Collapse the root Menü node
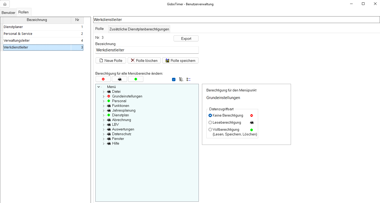 (98, 87)
